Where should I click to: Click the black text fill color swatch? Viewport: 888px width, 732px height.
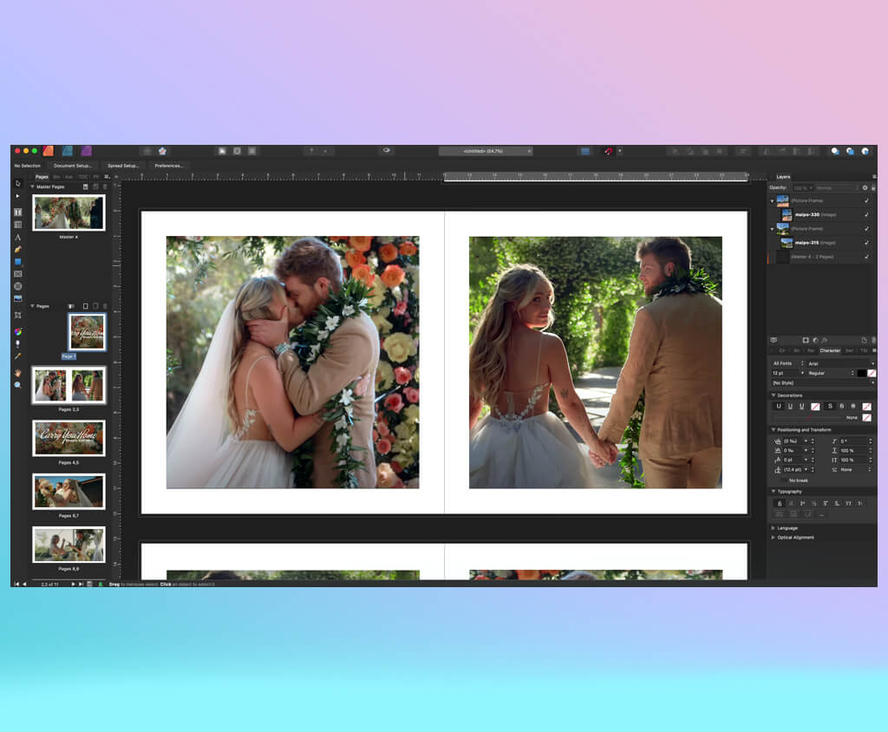pos(861,373)
